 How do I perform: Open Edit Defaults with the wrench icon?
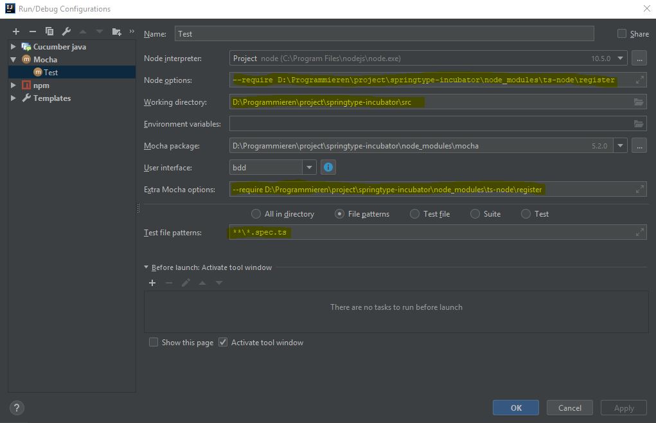tap(66, 32)
